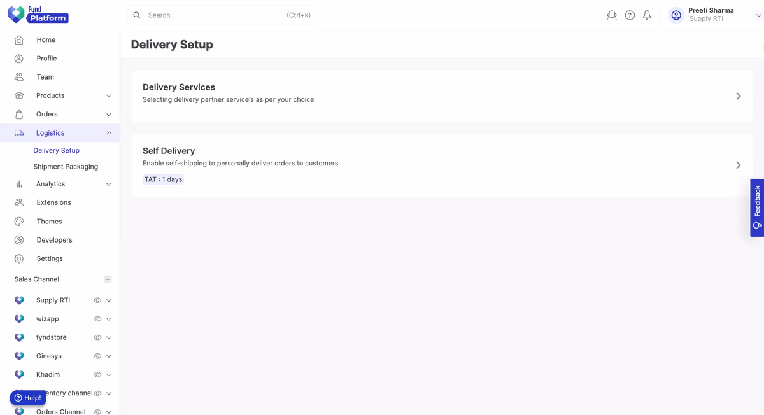
Task: Open the Delivery Services arrow
Action: [739, 96]
